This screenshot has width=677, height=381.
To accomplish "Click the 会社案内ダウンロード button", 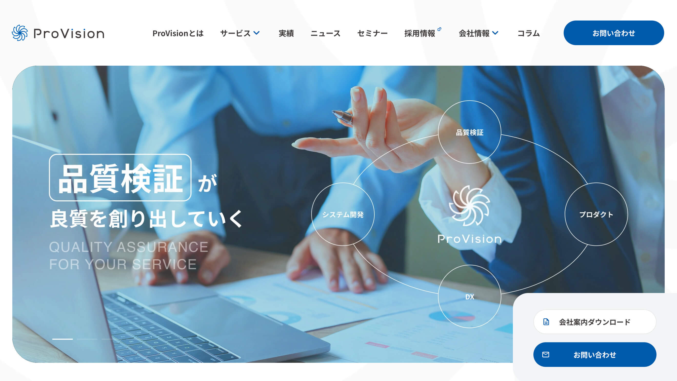I will pos(595,322).
